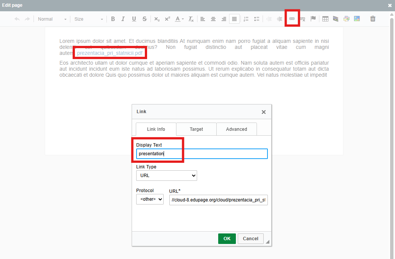
Task: Open the Link Type dropdown
Action: tap(166, 176)
